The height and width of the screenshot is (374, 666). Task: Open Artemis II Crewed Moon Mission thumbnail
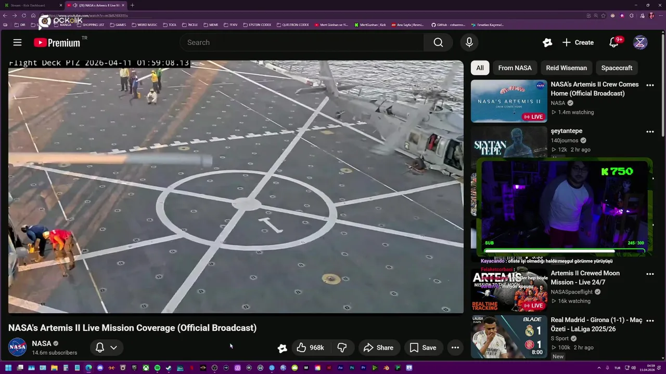[x=509, y=290]
